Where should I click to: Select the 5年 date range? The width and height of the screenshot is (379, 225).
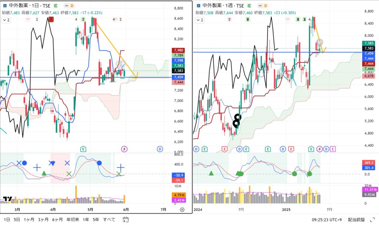(x=96, y=219)
